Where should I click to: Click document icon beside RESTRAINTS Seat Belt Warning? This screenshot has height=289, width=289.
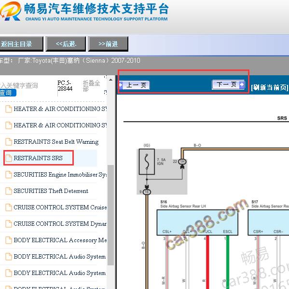(x=9, y=142)
